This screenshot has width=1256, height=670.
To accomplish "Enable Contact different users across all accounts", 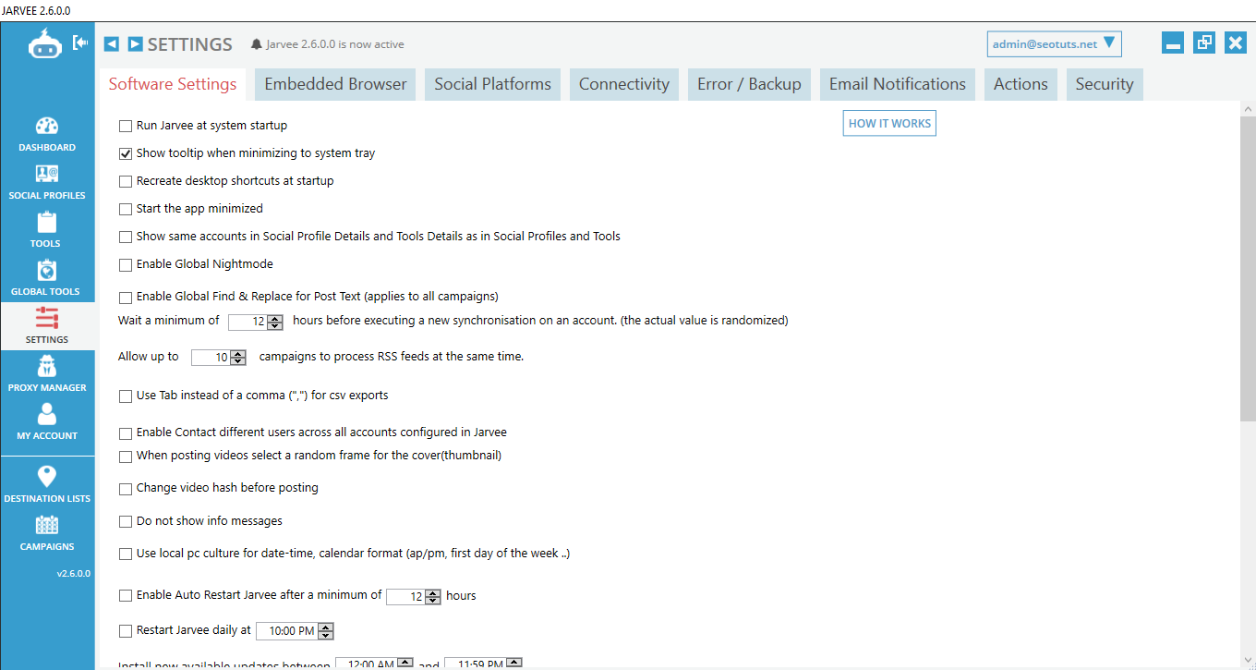I will tap(126, 432).
